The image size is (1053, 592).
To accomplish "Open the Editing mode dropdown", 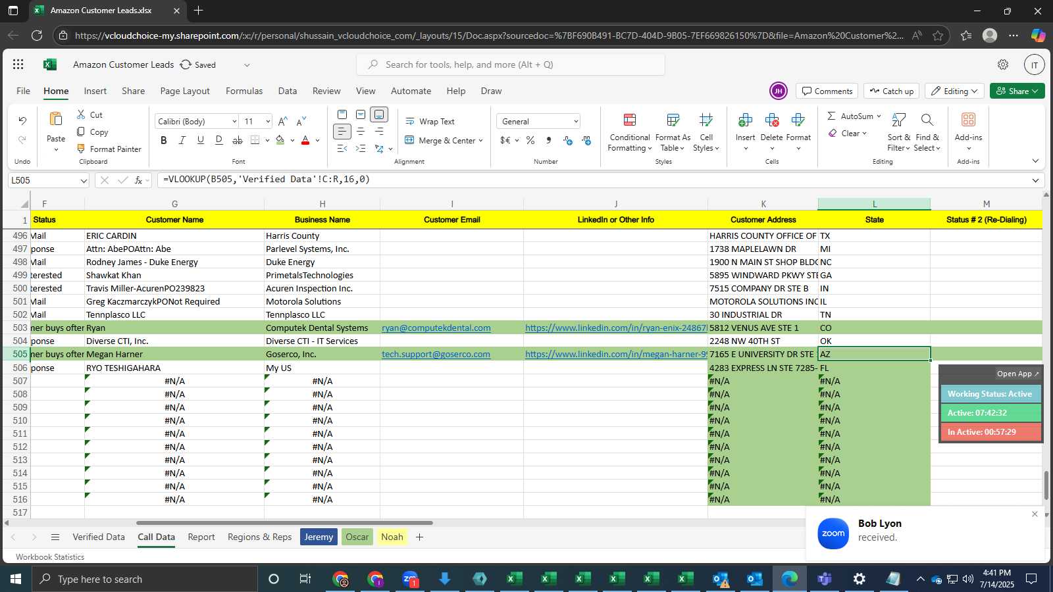I will coord(954,91).
